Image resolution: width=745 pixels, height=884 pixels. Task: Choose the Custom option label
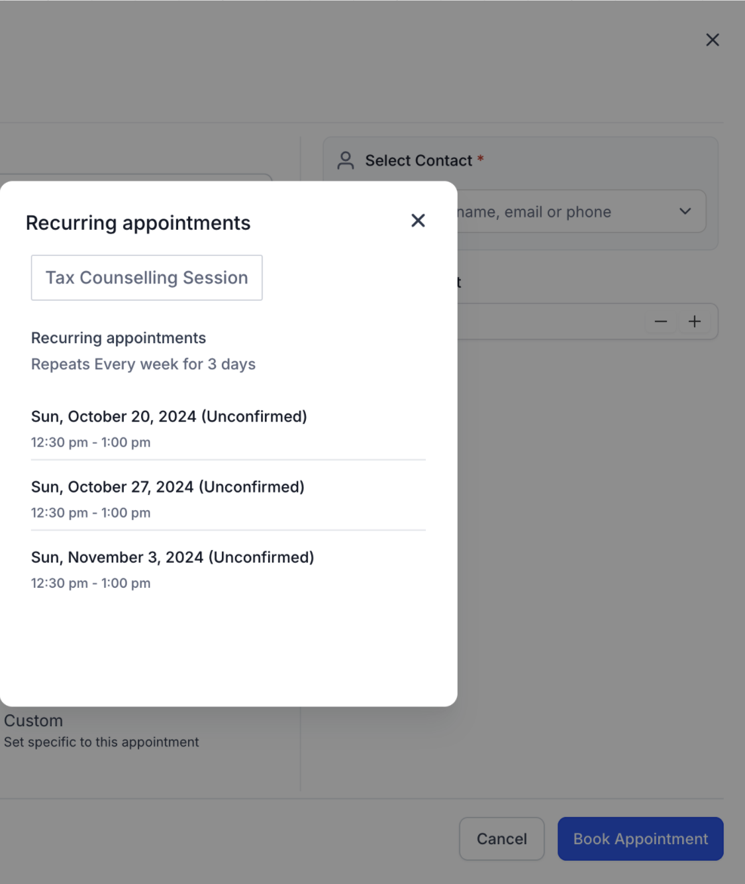(33, 720)
